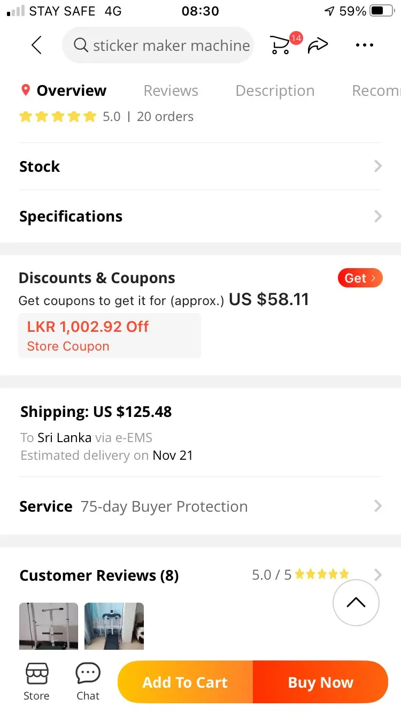401x714 pixels.
Task: Switch to the Description tab
Action: (x=275, y=91)
